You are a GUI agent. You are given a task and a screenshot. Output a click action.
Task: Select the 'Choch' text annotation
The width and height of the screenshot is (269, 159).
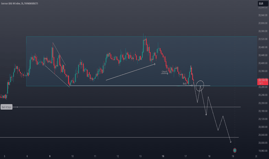[x=164, y=72]
